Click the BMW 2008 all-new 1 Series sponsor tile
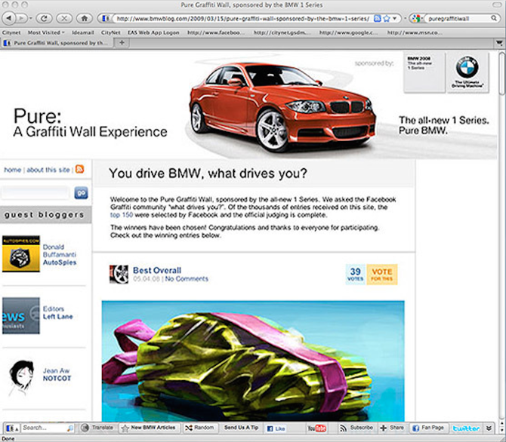 click(424, 72)
